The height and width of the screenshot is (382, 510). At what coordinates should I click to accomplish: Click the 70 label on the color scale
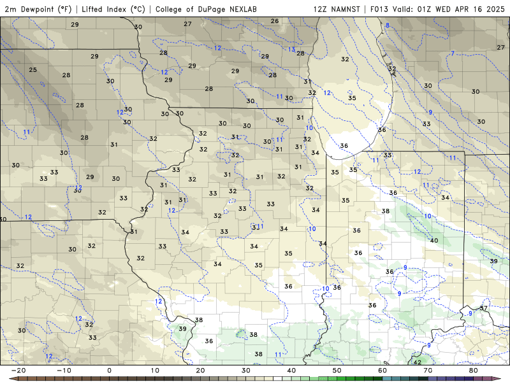point(428,371)
